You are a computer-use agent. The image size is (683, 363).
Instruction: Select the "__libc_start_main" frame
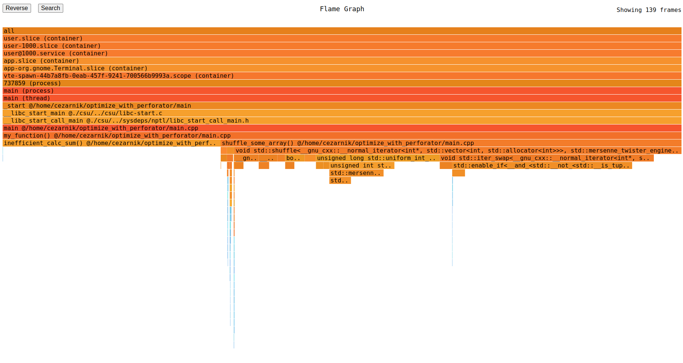(337, 113)
